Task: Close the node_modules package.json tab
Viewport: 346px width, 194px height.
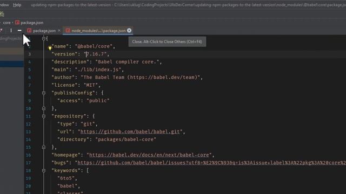Action: coord(129,31)
